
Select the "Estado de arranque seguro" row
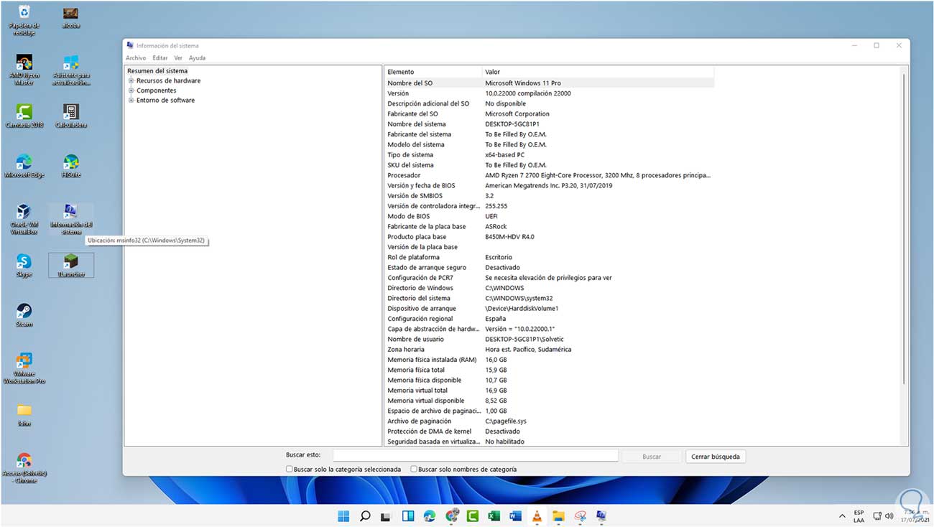click(550, 268)
